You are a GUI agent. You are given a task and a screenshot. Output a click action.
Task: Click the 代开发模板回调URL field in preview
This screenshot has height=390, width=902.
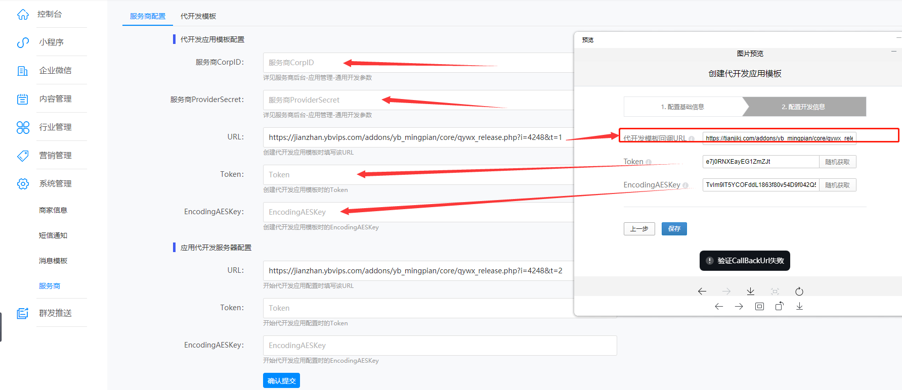tap(780, 138)
